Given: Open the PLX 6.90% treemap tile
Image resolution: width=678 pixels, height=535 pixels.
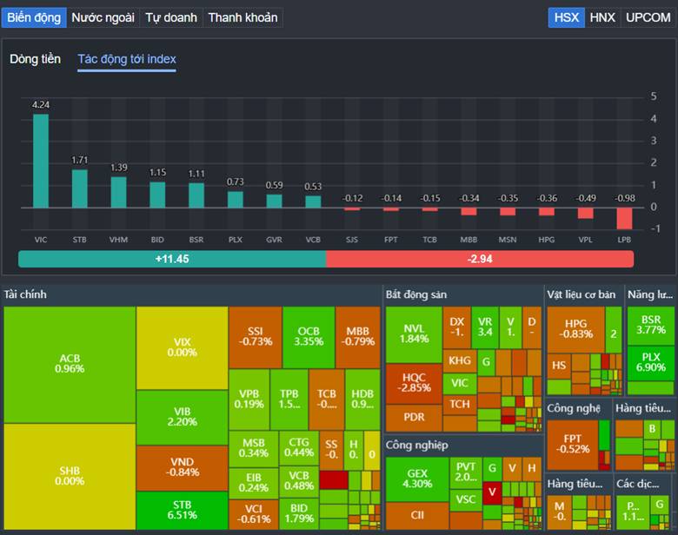Looking at the screenshot, I should click(651, 363).
